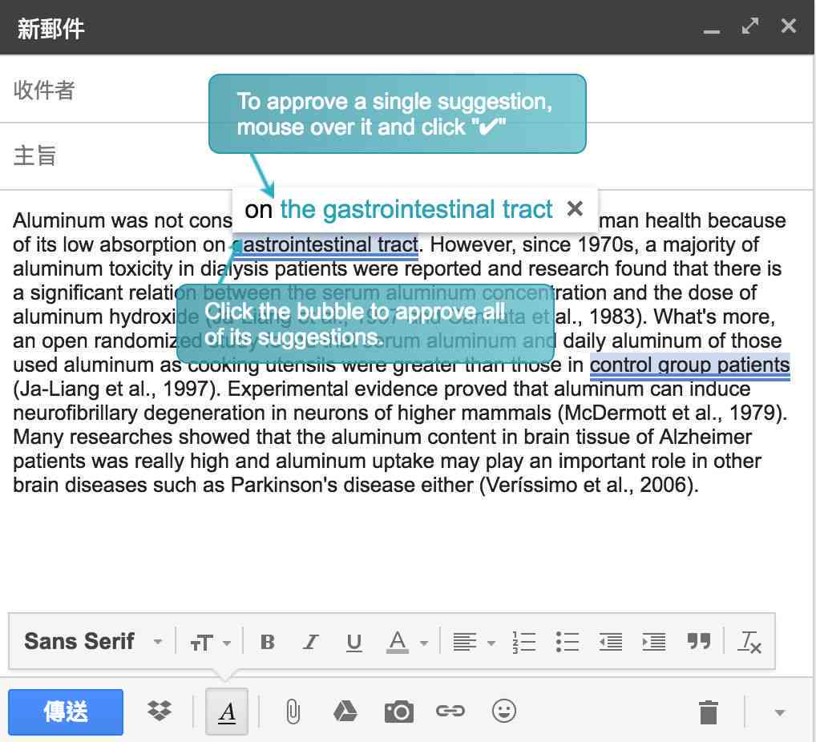Open the text alignment dropdown
Image resolution: width=816 pixels, height=742 pixels.
click(474, 642)
